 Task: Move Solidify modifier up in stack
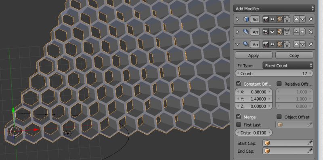tap(296, 19)
